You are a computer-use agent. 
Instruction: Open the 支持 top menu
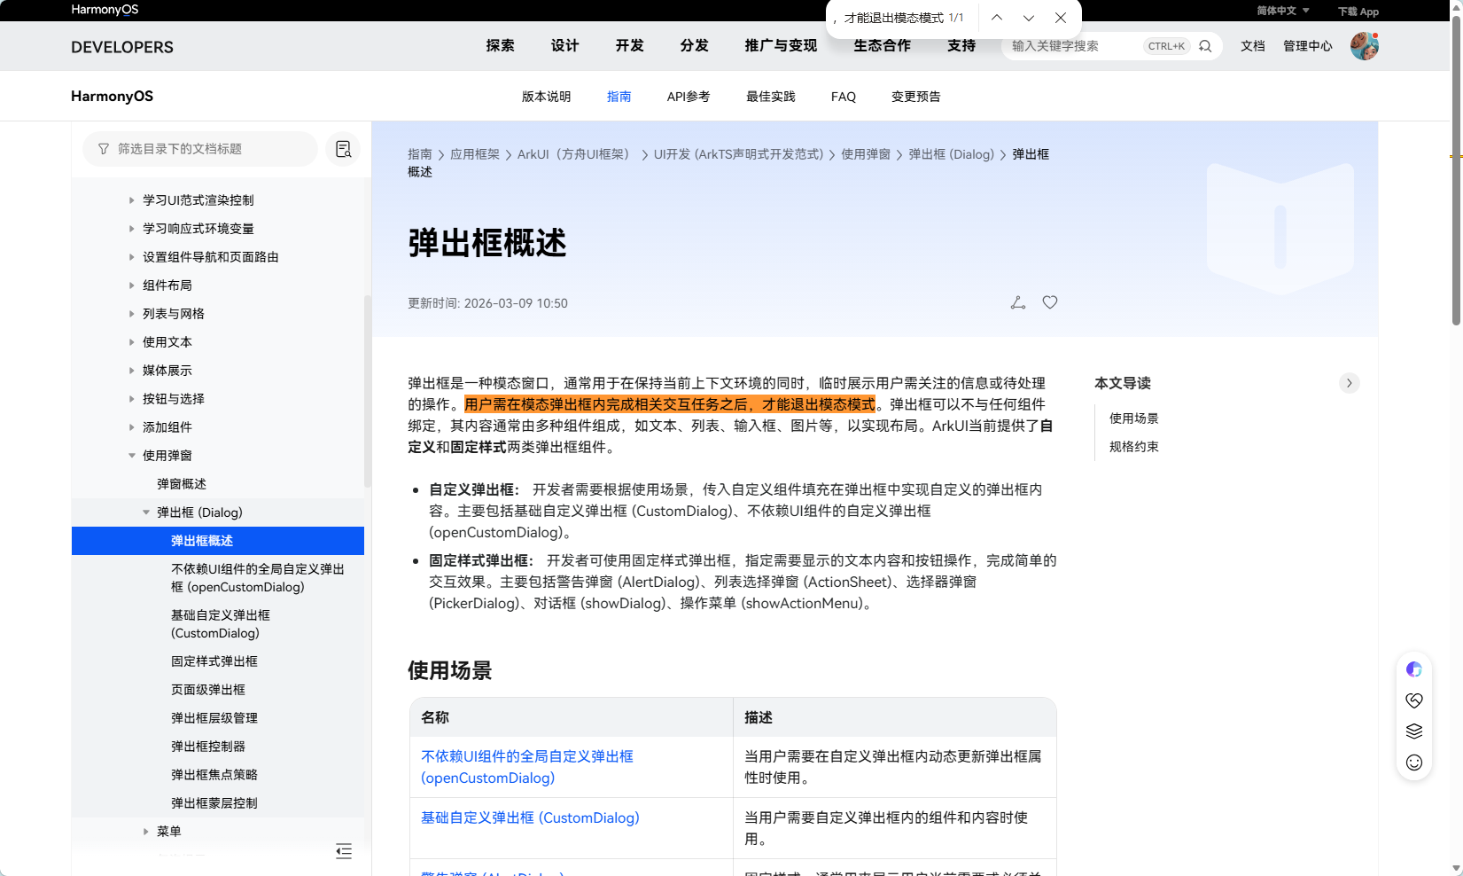961,46
